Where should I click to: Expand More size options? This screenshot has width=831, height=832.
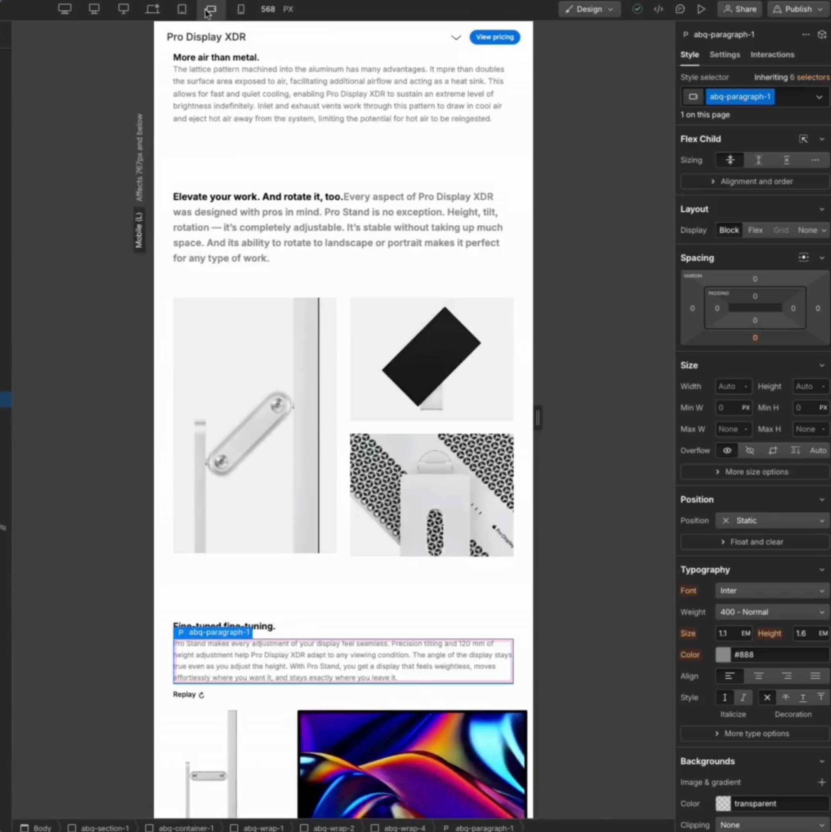pos(755,472)
